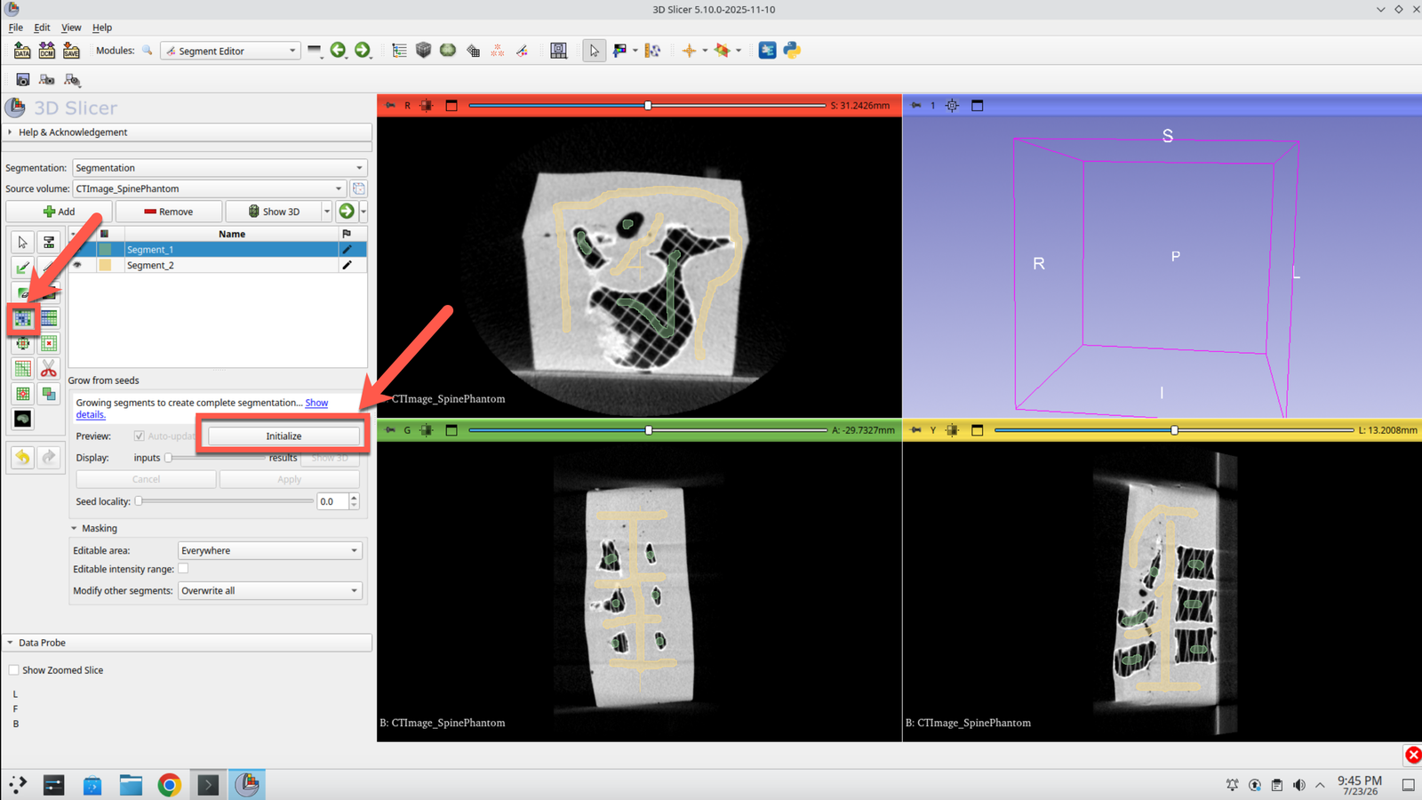
Task: Click the red slice offset slider
Action: pyautogui.click(x=647, y=106)
